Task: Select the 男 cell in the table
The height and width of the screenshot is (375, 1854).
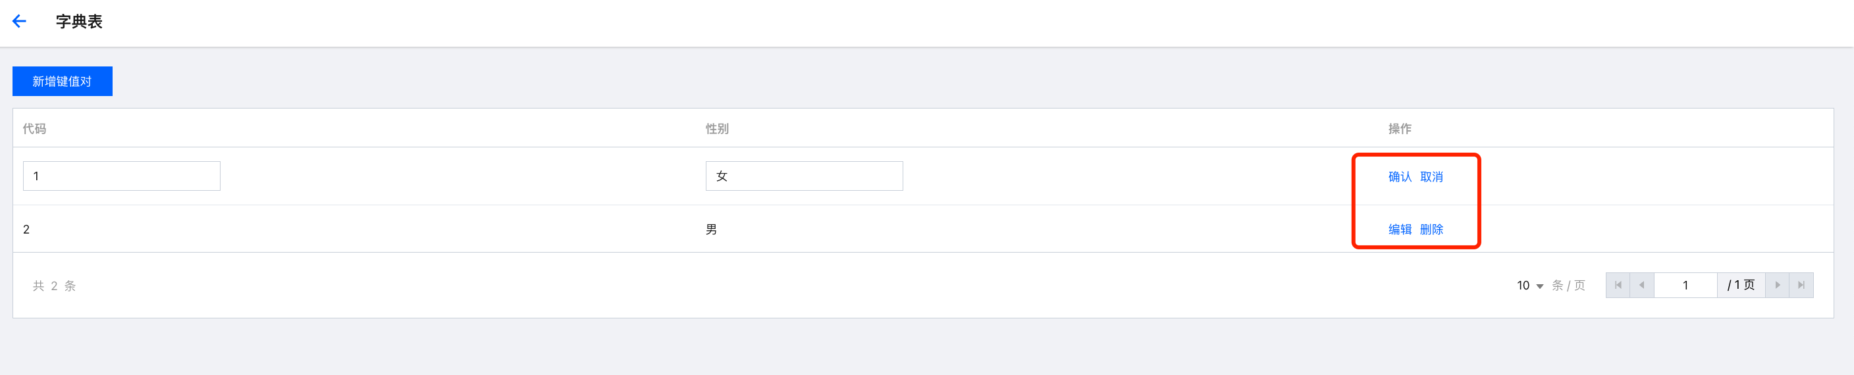Action: click(x=711, y=230)
